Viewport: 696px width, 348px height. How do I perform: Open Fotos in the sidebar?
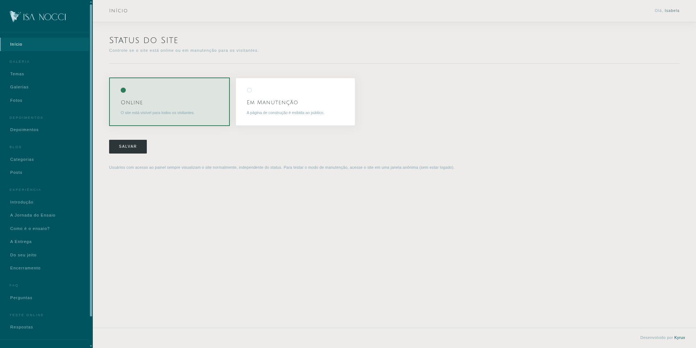(45, 100)
